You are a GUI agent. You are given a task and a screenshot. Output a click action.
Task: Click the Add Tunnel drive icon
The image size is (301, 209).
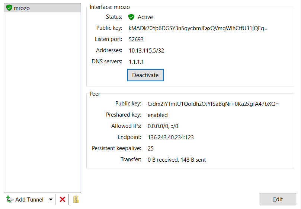(10, 200)
